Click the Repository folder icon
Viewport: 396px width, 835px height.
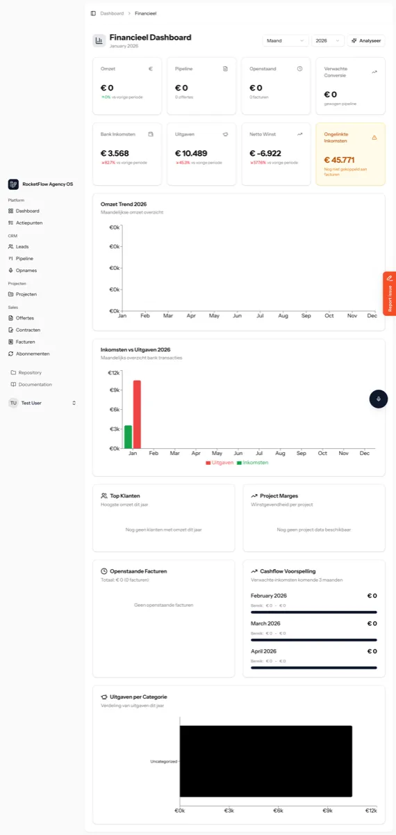13,372
